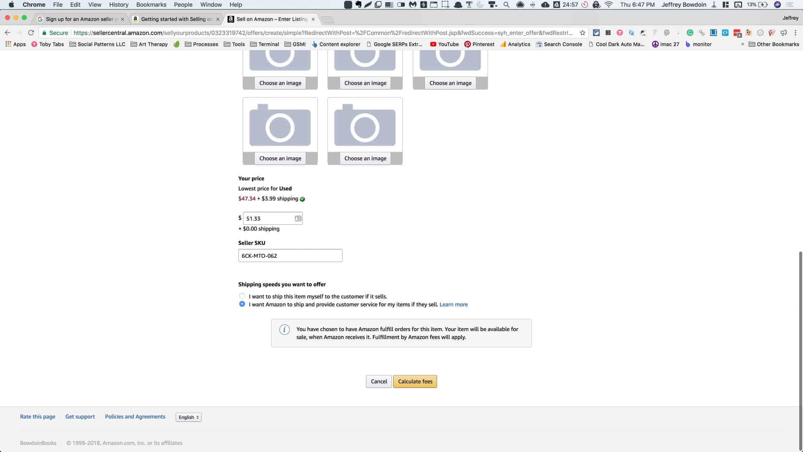
Task: Open the Learn more link
Action: (x=453, y=304)
